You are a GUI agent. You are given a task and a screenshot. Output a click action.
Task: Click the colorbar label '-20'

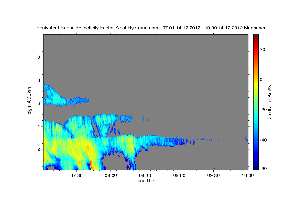(263, 110)
